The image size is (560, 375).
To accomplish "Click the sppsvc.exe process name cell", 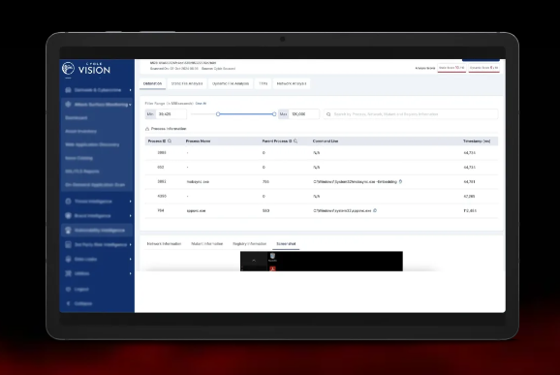I will tap(196, 210).
